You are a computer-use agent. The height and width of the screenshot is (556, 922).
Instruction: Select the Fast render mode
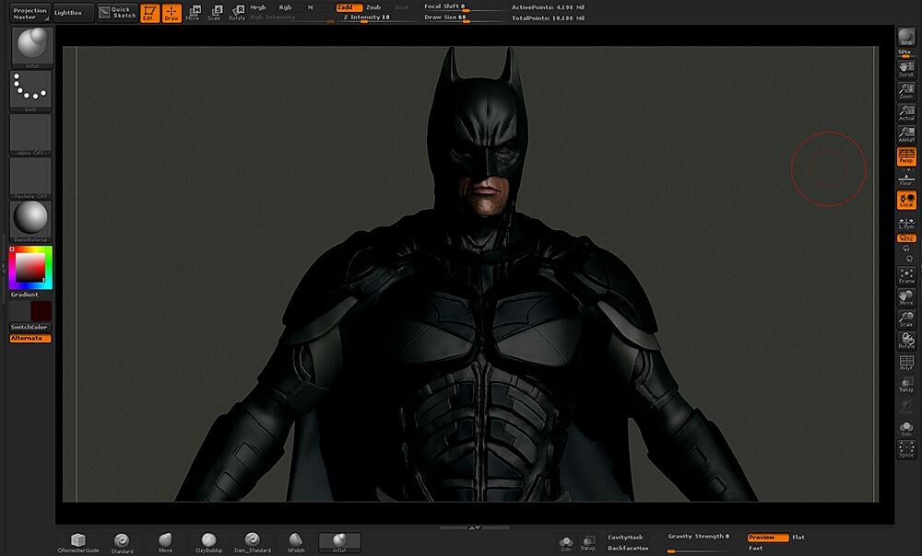click(756, 549)
